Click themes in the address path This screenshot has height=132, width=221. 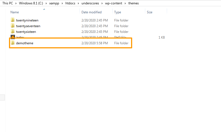click(x=134, y=3)
